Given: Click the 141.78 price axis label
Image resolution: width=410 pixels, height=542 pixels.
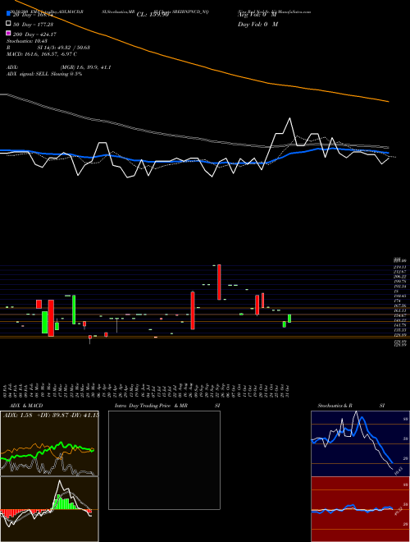Looking at the screenshot, I should coord(399,325).
